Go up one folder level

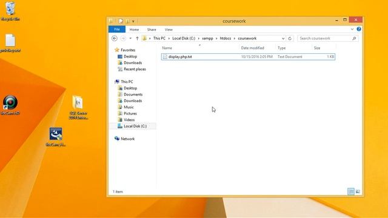pos(137,38)
